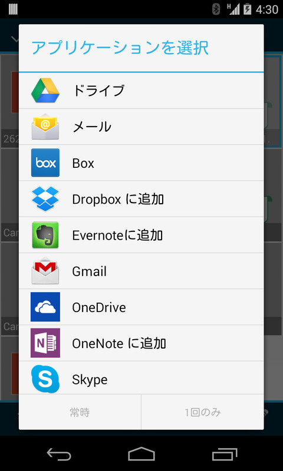Choose メール as the sharing app
Viewport: 283px width, 471px height.
pyautogui.click(x=141, y=127)
